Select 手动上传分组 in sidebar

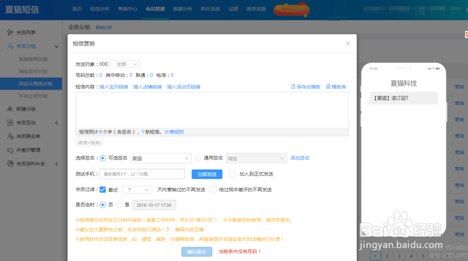[x=33, y=96]
